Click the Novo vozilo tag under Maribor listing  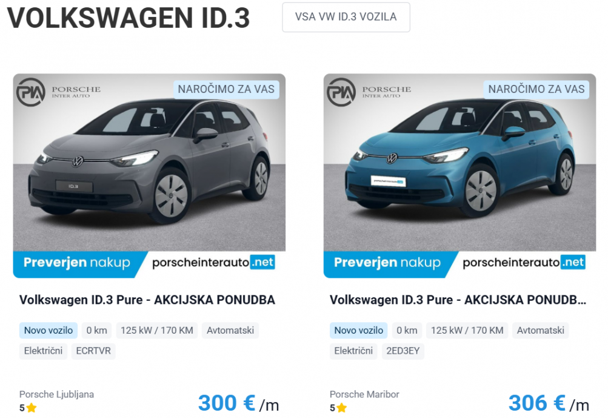click(359, 330)
